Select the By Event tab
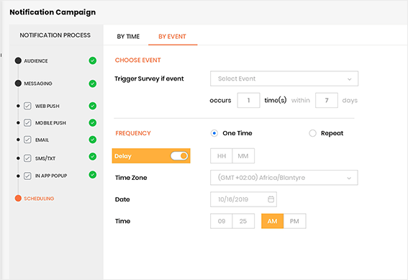The image size is (408, 280). tap(172, 37)
